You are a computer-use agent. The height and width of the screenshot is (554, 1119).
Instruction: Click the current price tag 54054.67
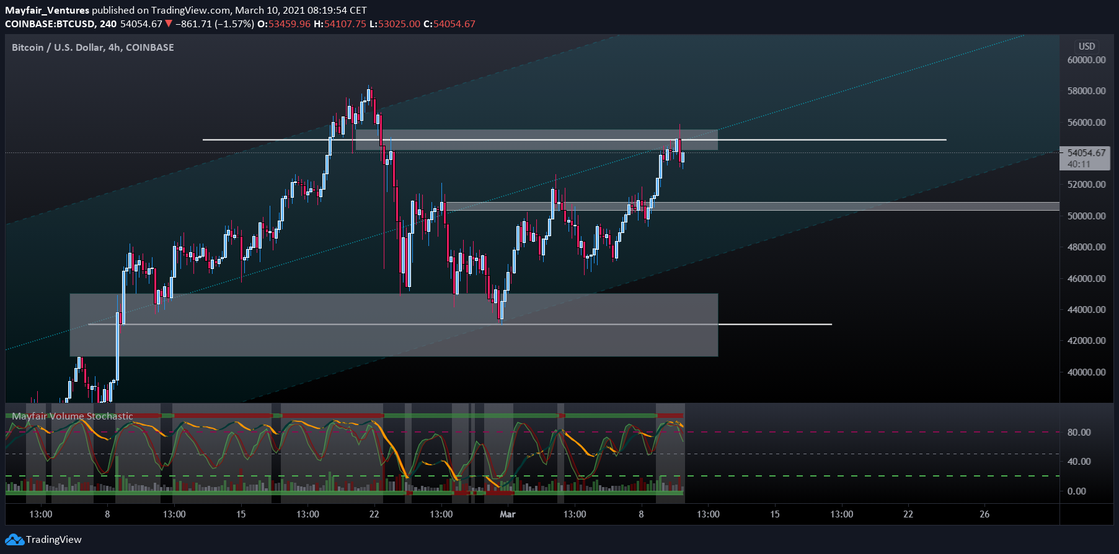1086,152
